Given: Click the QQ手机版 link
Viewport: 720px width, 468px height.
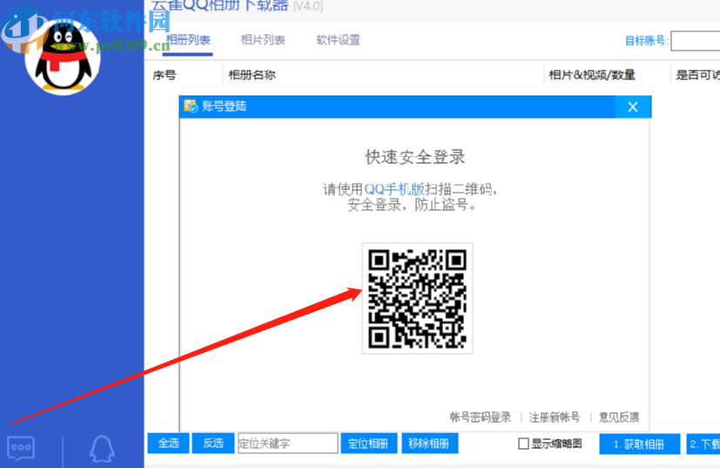Looking at the screenshot, I should point(394,189).
